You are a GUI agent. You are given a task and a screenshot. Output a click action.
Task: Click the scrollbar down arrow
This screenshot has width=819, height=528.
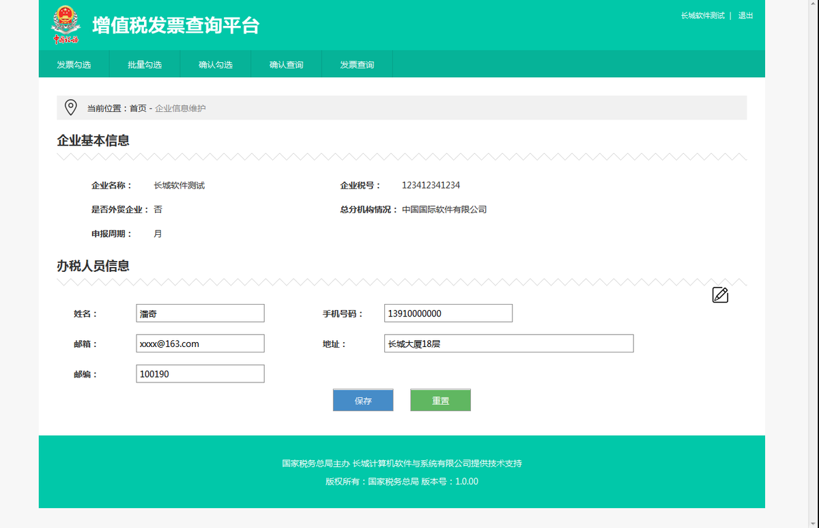click(814, 523)
